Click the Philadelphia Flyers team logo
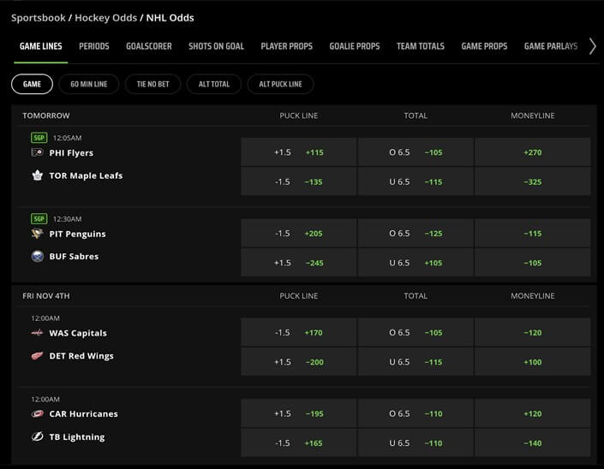Viewport: 604px width, 469px height. coord(37,152)
